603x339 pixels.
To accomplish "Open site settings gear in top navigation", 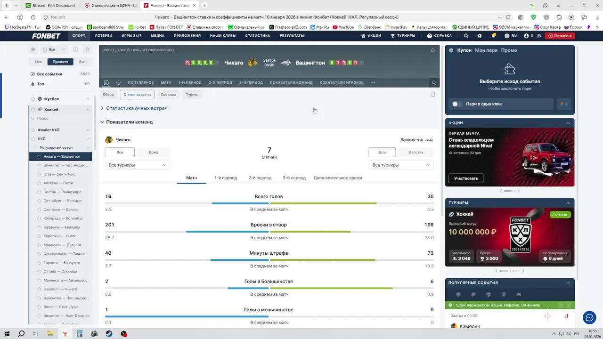I will [480, 36].
